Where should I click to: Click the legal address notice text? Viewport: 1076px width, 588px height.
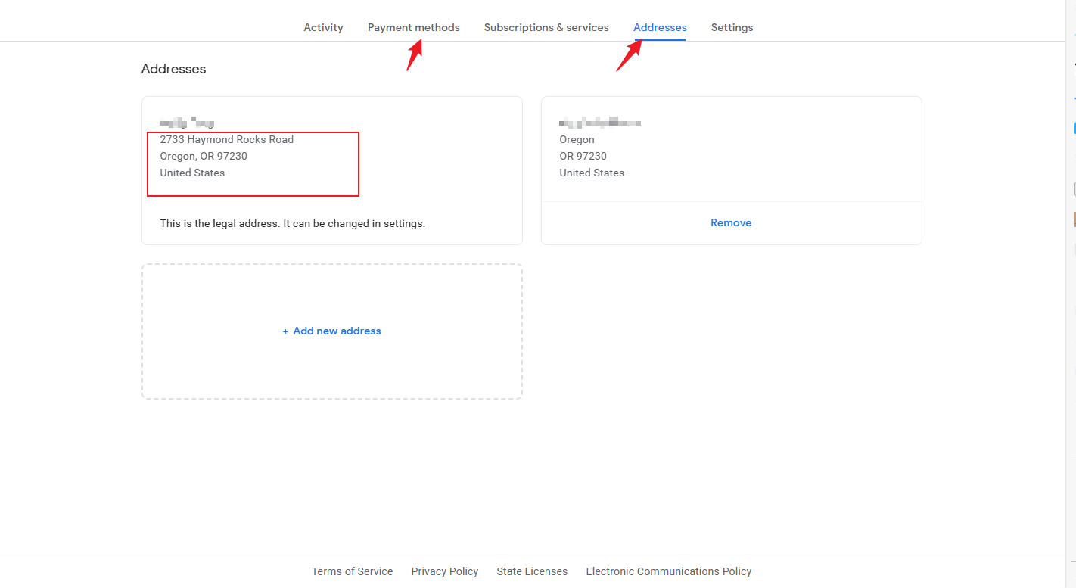click(292, 223)
